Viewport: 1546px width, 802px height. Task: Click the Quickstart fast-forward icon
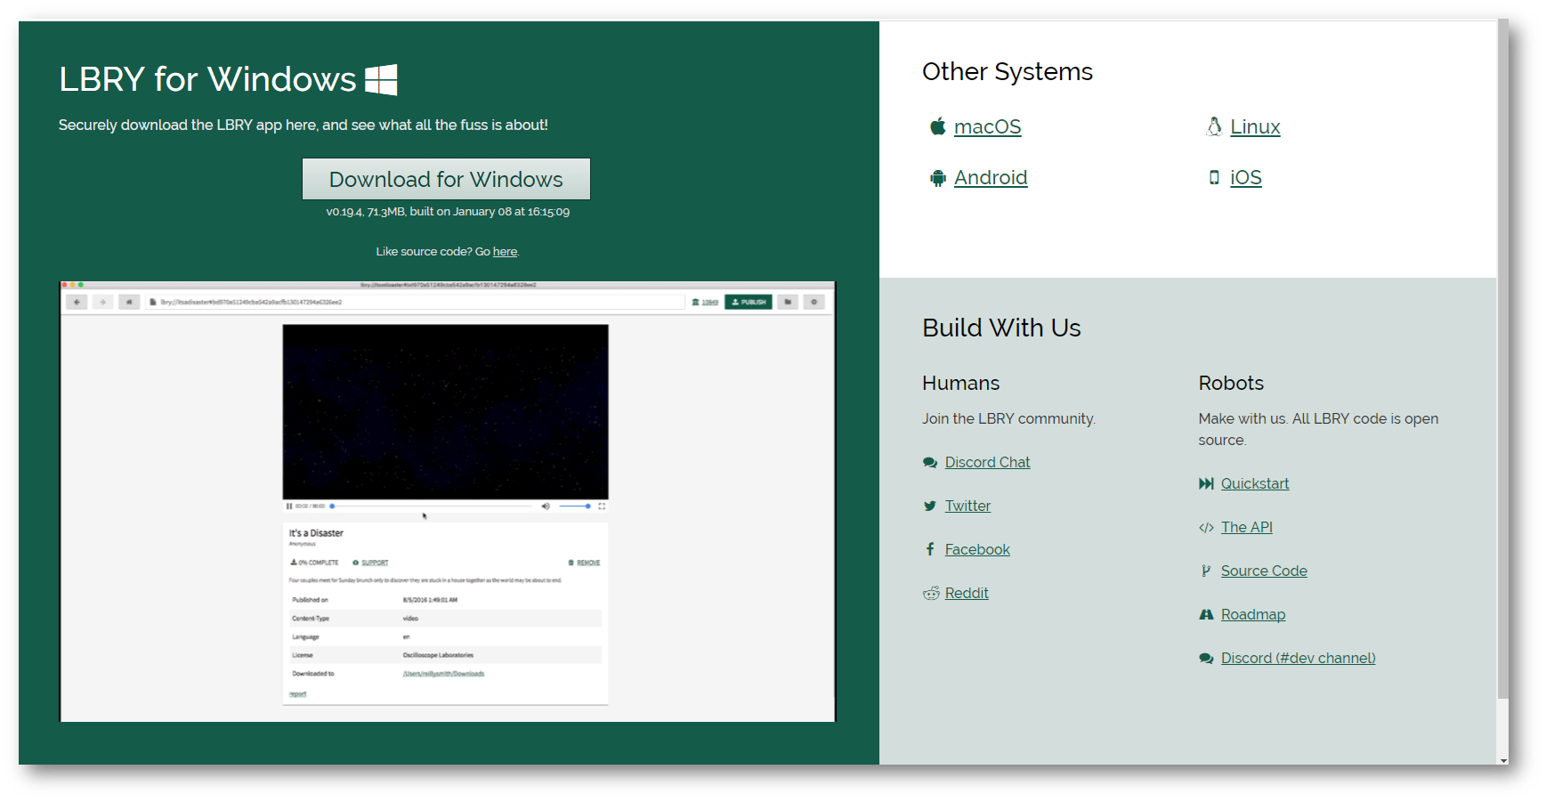pos(1206,483)
